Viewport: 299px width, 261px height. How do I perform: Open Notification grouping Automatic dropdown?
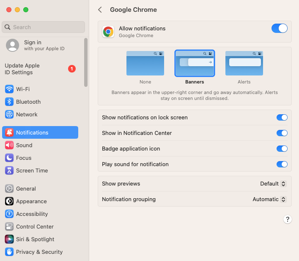pyautogui.click(x=269, y=199)
